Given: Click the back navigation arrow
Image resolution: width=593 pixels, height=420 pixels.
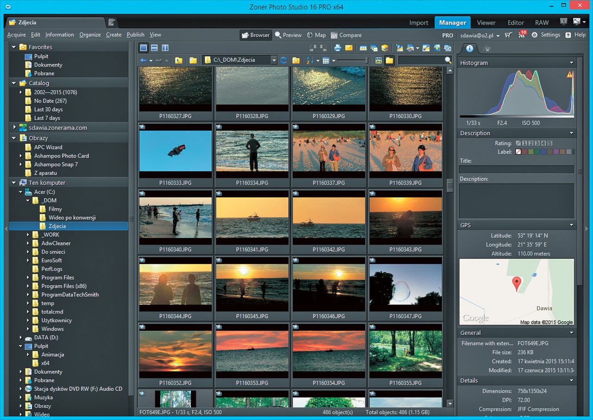Looking at the screenshot, I should click(144, 60).
